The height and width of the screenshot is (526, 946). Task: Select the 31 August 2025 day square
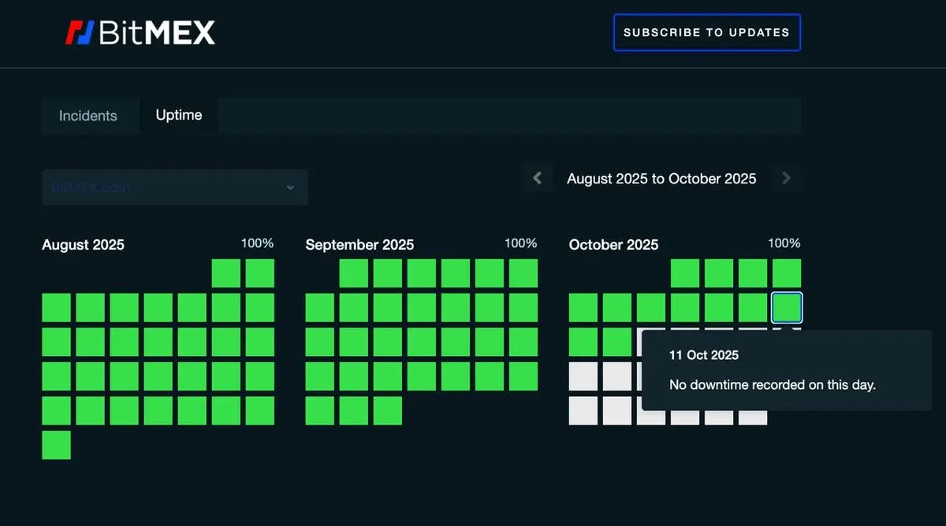[x=56, y=445]
